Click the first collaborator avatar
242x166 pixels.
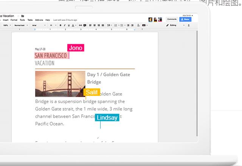[150, 20]
